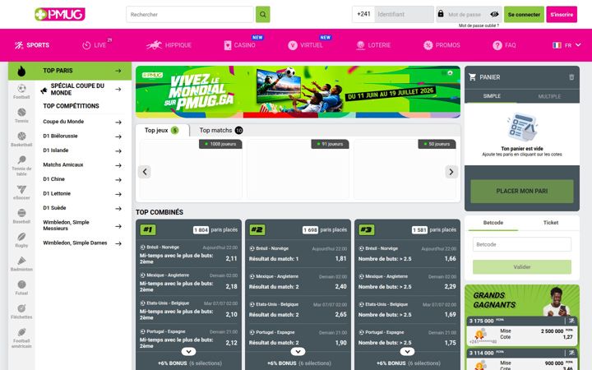Click PLACER MON PARI button
The width and height of the screenshot is (592, 370).
[x=522, y=191]
